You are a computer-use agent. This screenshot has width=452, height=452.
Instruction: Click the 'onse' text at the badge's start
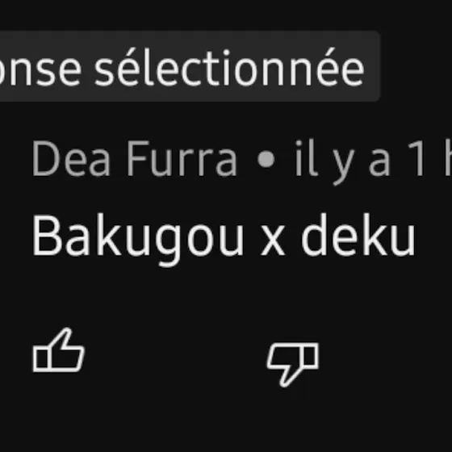(x=40, y=69)
